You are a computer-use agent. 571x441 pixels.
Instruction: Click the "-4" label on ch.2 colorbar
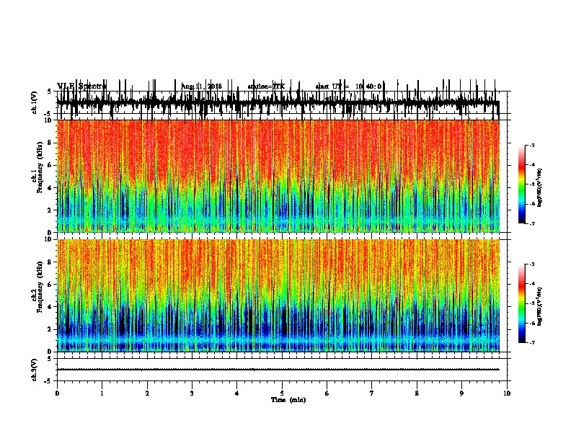pyautogui.click(x=531, y=284)
